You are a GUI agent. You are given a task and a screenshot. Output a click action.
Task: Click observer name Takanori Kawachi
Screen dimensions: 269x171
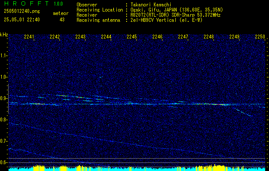point(151,5)
